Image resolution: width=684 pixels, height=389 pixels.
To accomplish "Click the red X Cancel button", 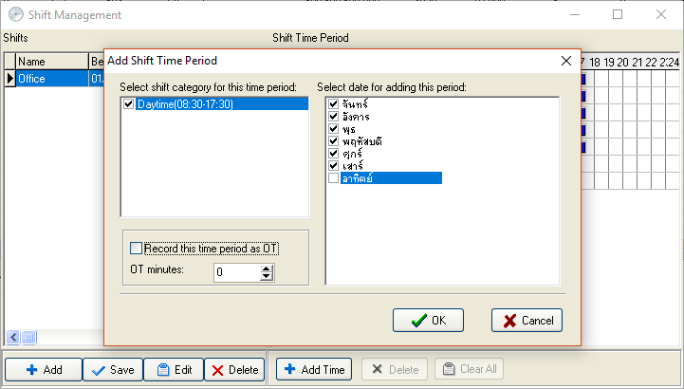I will point(527,321).
